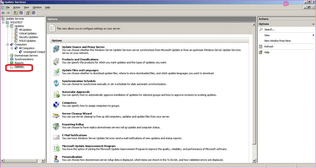
Task: Click the tree pane scroll right arrow
Action: click(x=43, y=161)
